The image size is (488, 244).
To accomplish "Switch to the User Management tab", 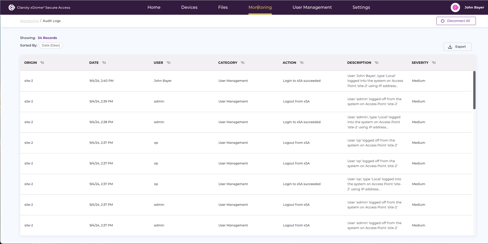I will coord(312,7).
